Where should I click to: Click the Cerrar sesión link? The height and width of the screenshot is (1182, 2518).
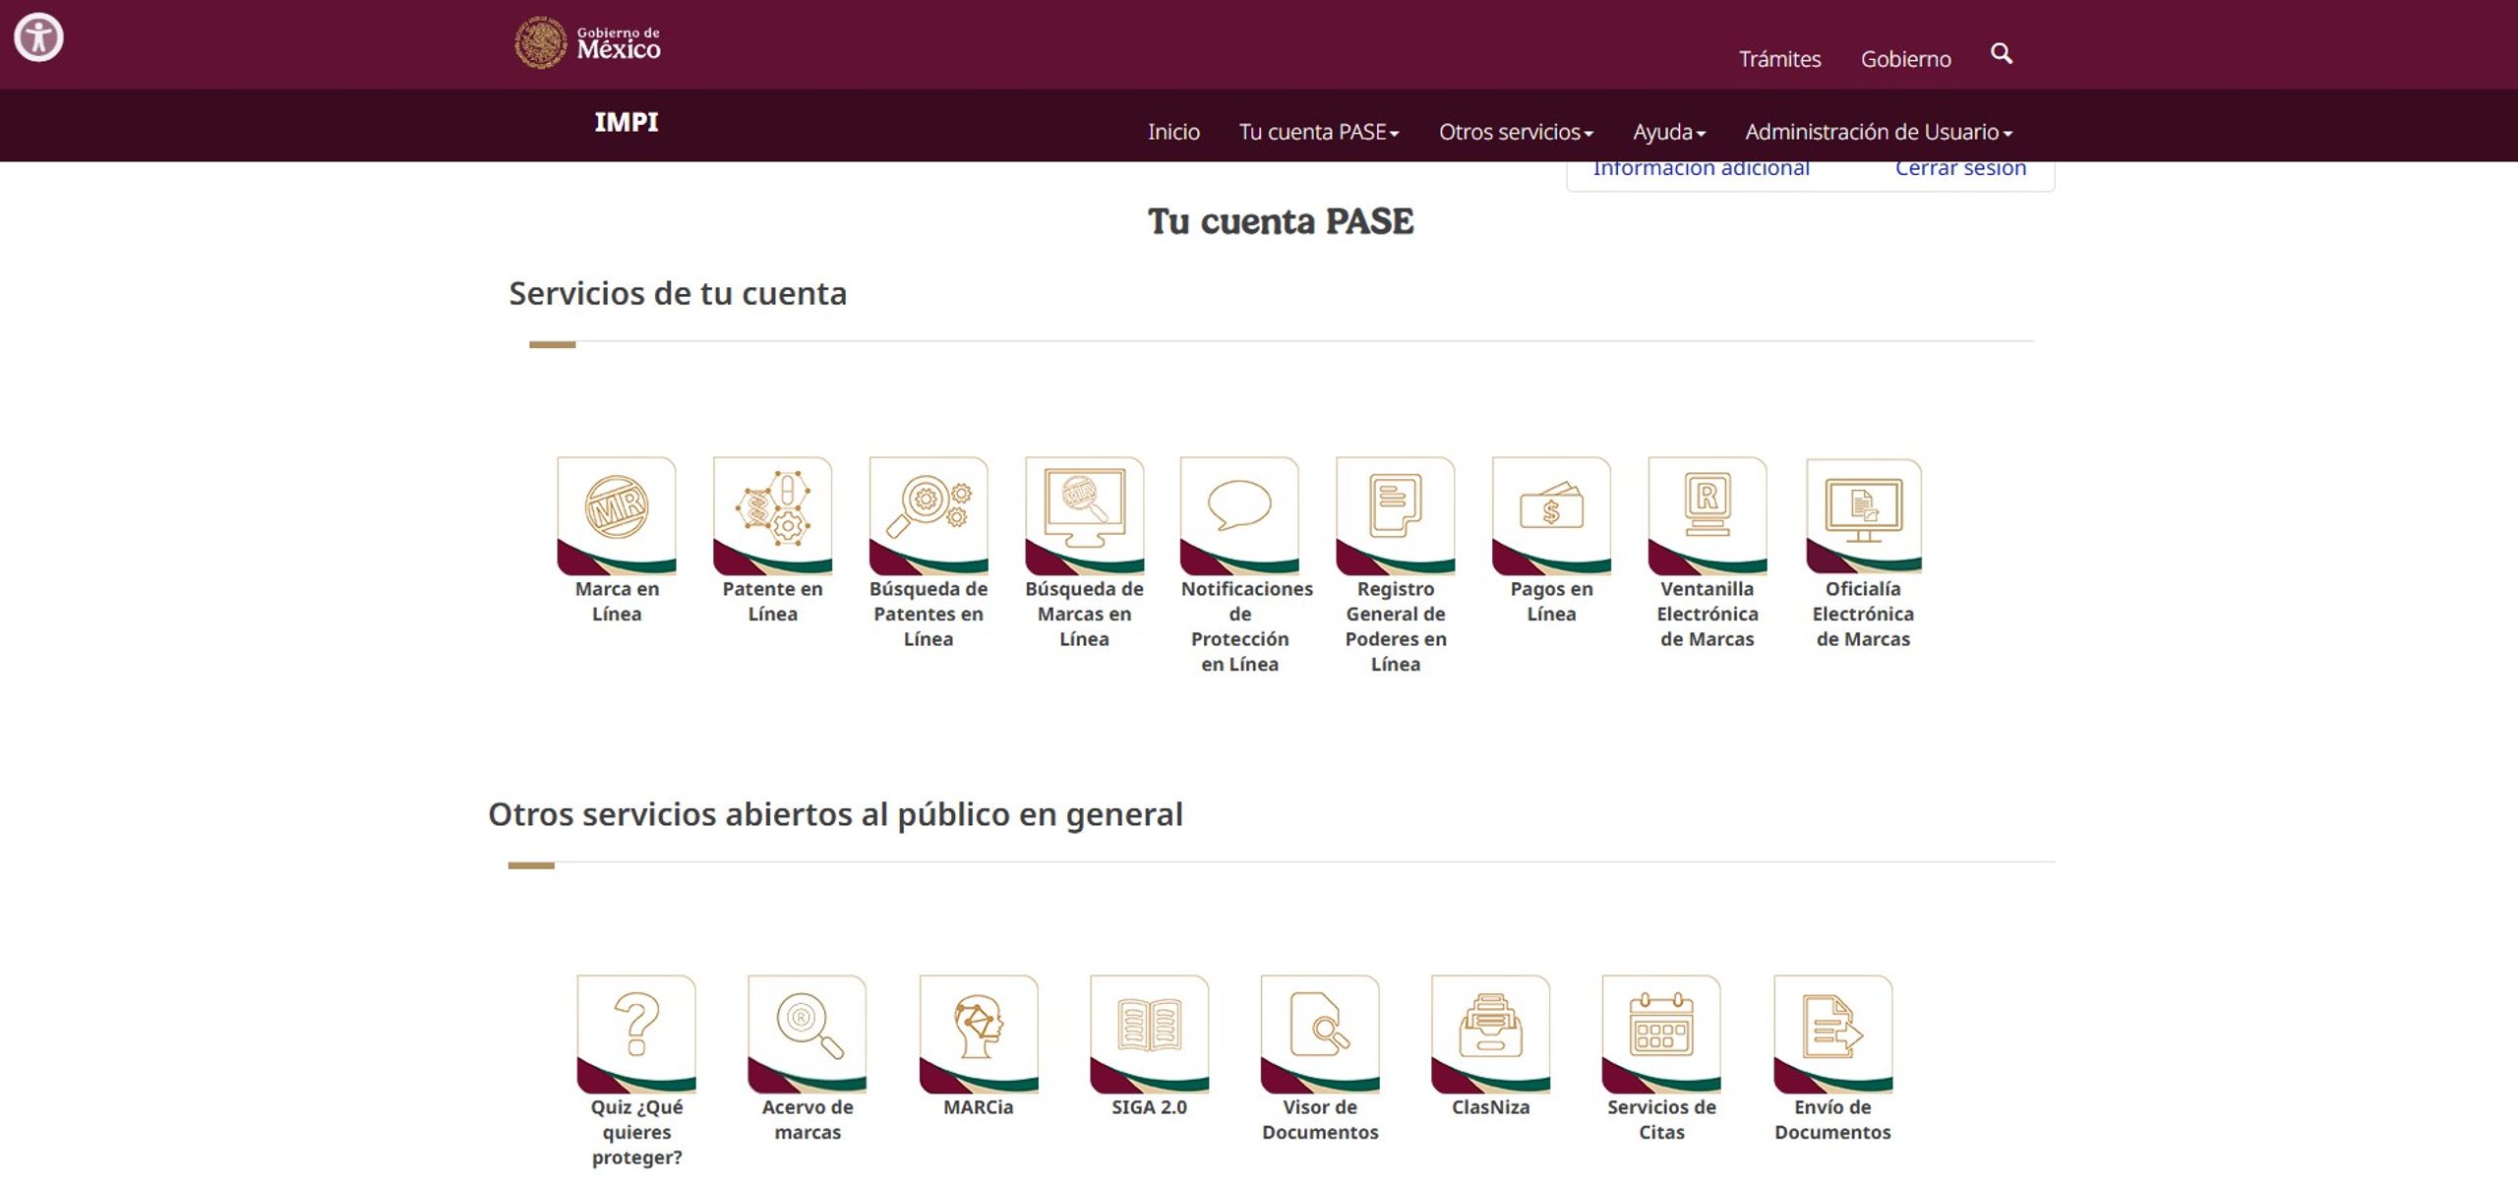[x=1960, y=168]
